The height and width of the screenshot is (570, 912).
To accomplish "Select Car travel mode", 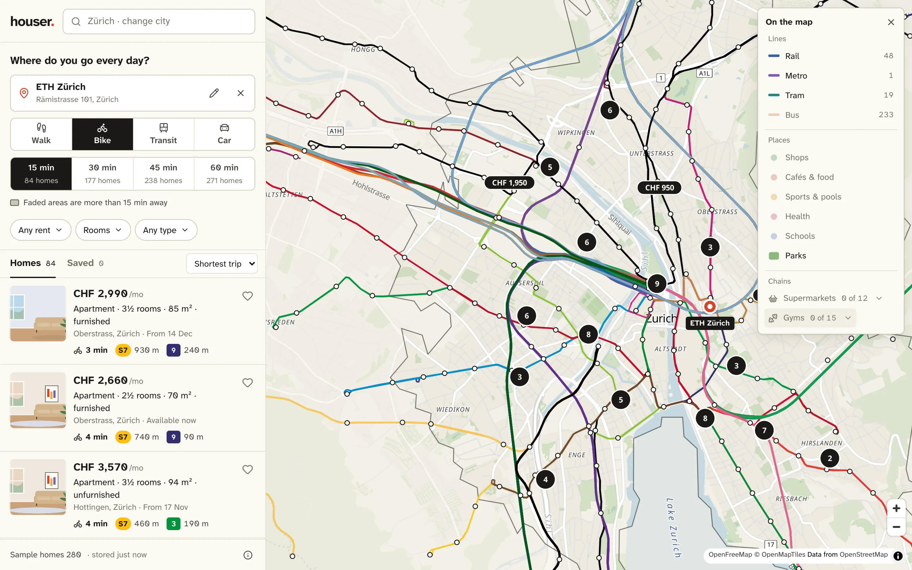I will 224,134.
